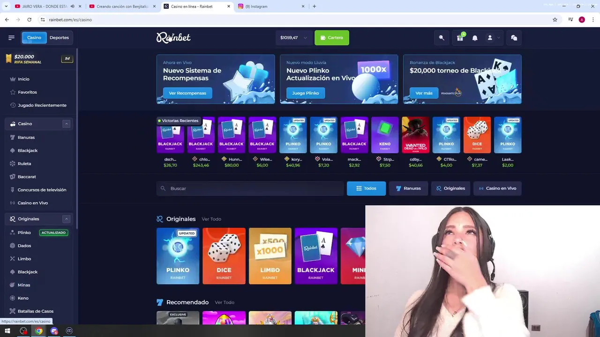Open the user profile icon
Image resolution: width=600 pixels, height=337 pixels.
[x=490, y=38]
